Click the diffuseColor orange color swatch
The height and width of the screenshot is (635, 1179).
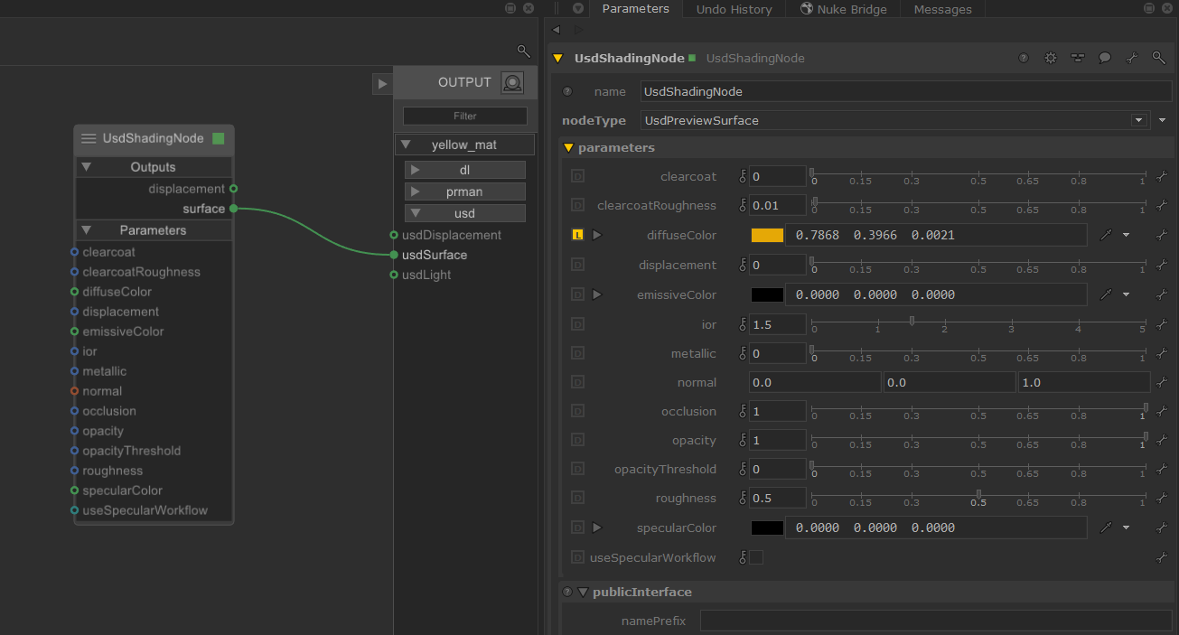767,235
